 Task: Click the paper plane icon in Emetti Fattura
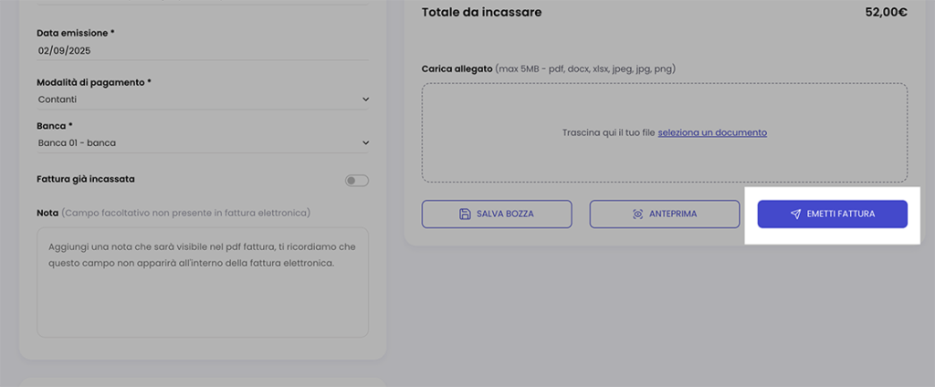tap(795, 214)
